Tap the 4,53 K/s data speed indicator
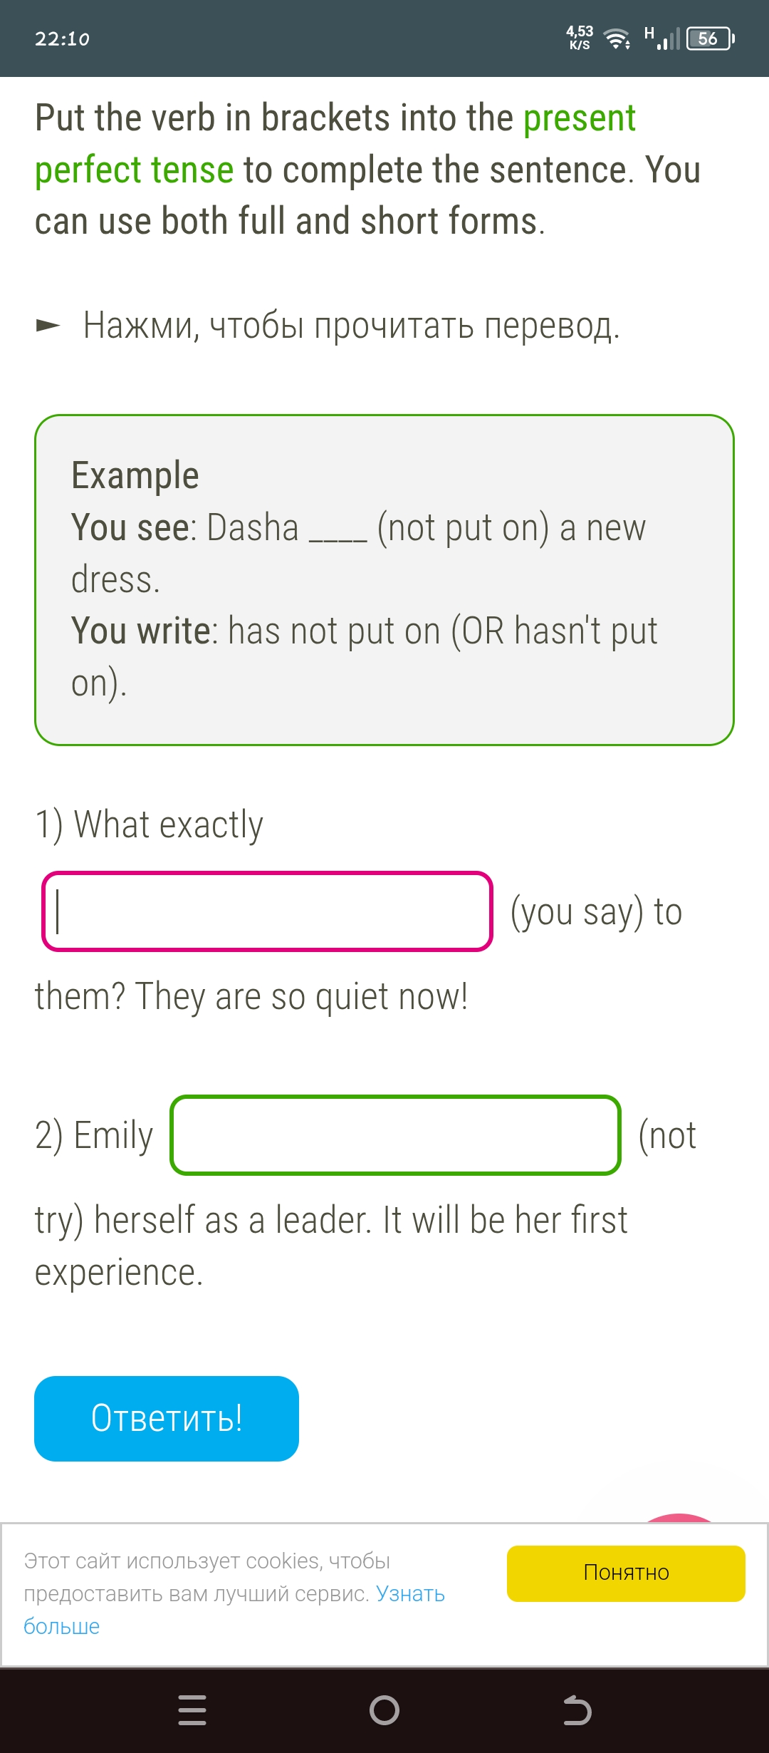The width and height of the screenshot is (769, 1753). (579, 37)
